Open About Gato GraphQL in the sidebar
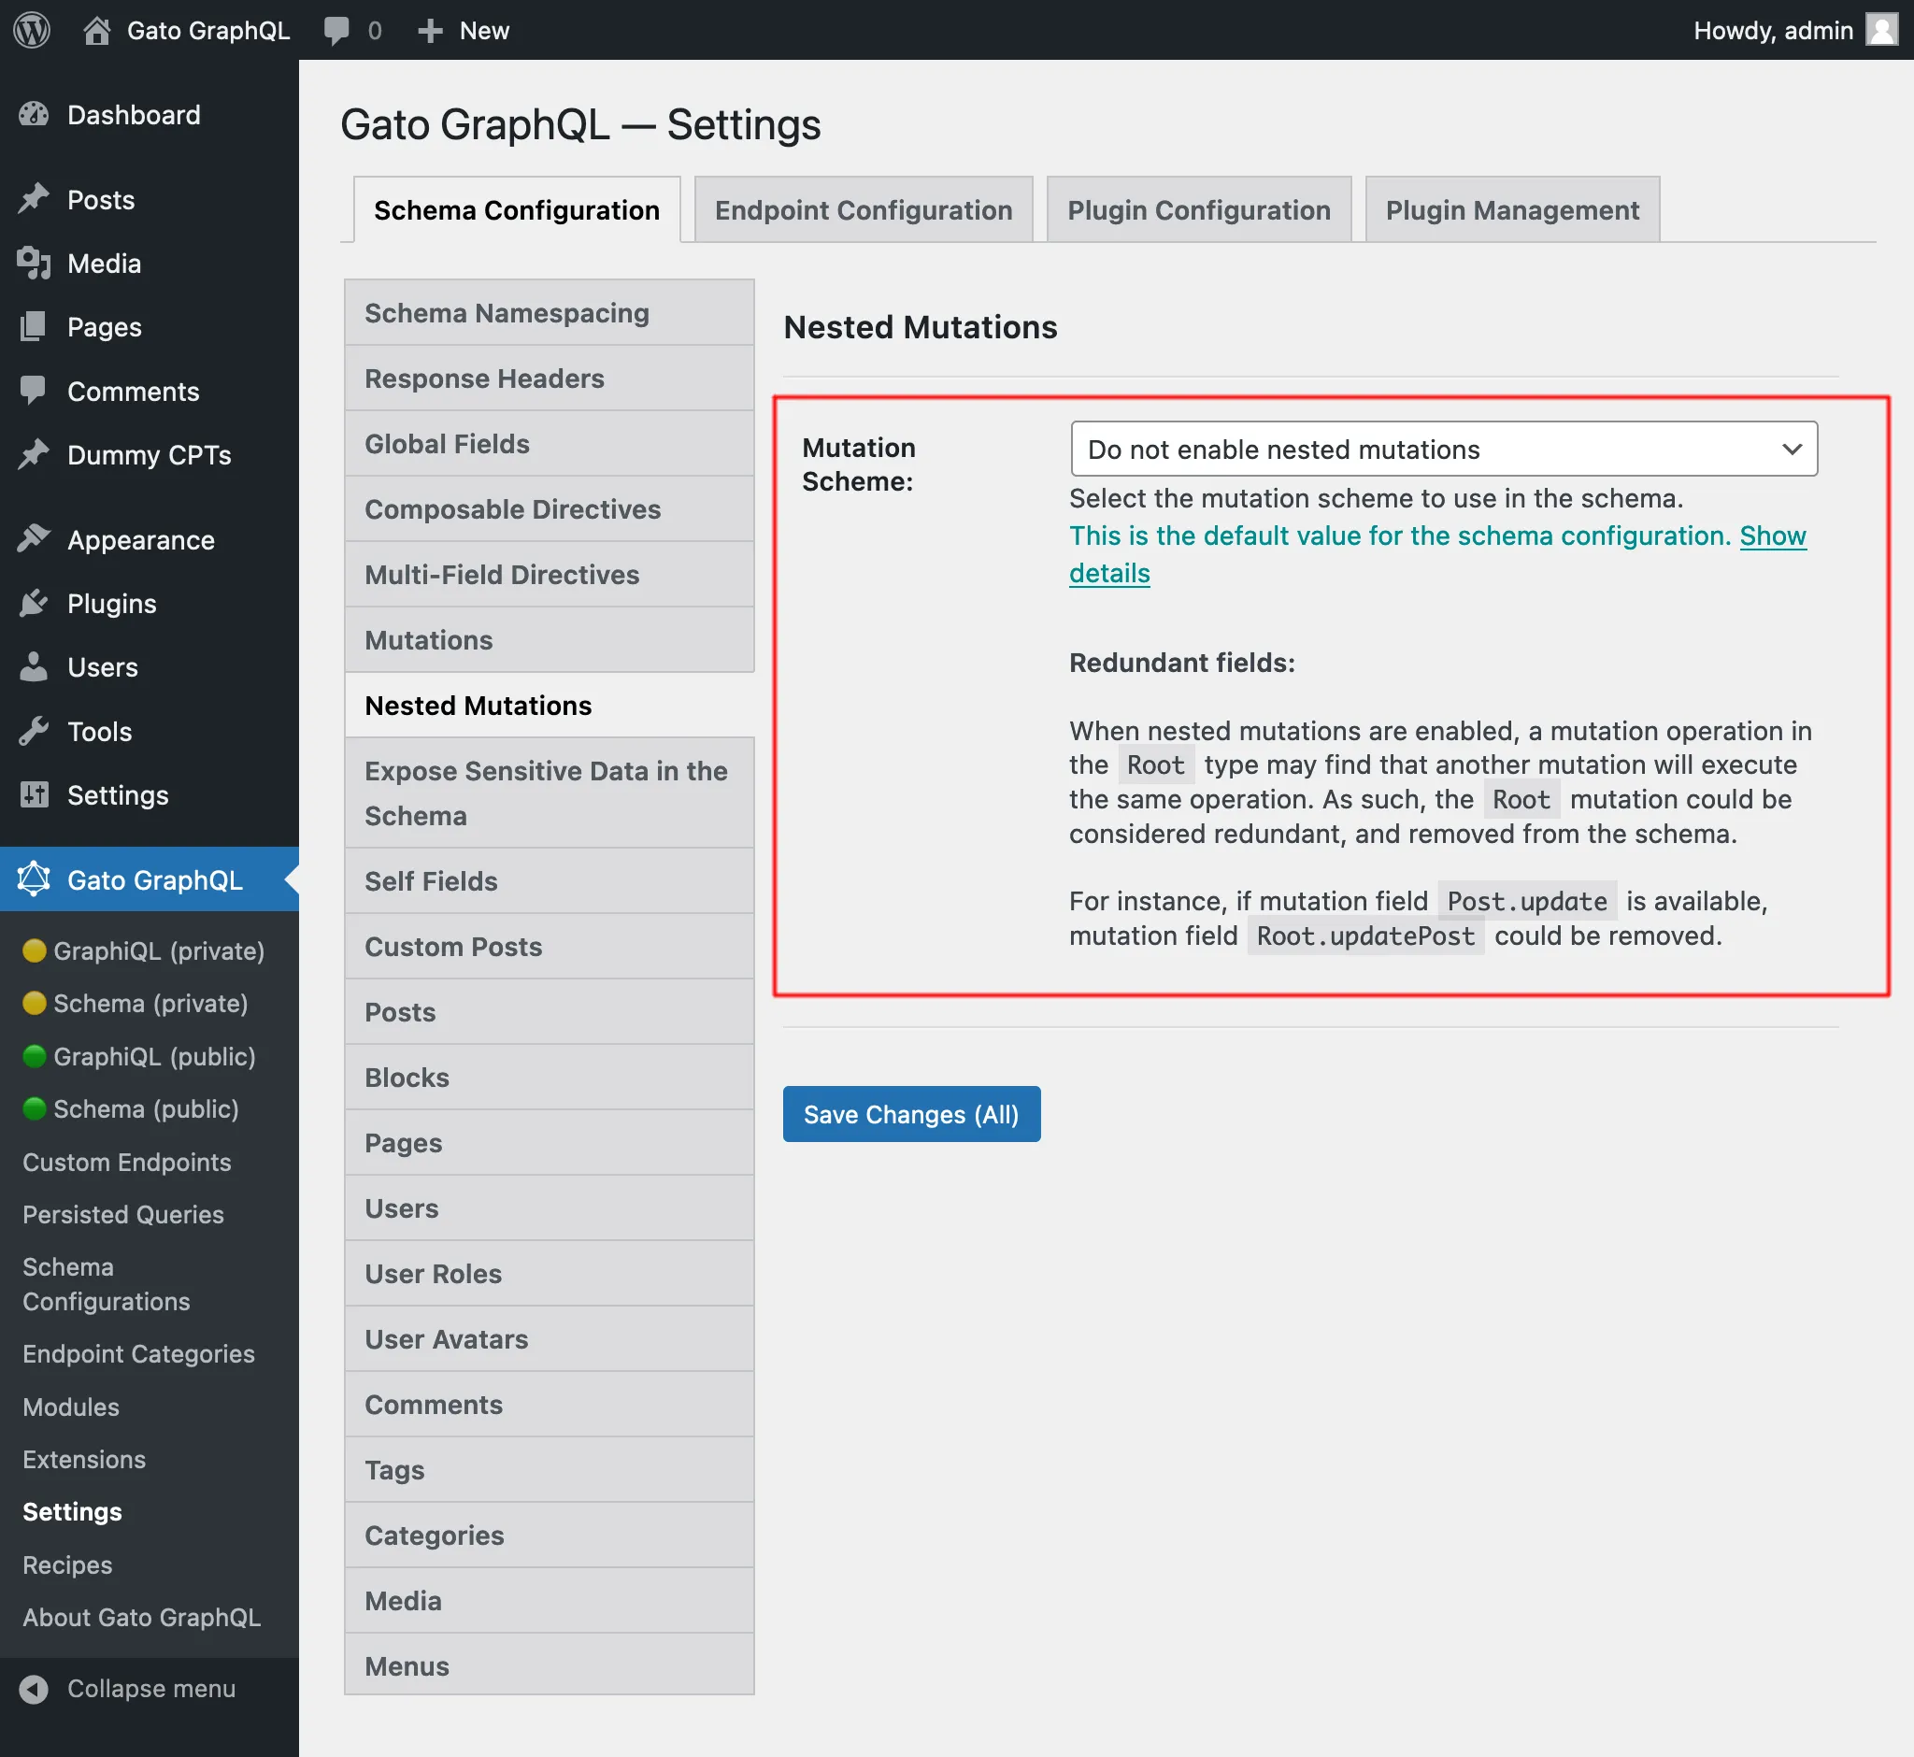 (x=141, y=1617)
